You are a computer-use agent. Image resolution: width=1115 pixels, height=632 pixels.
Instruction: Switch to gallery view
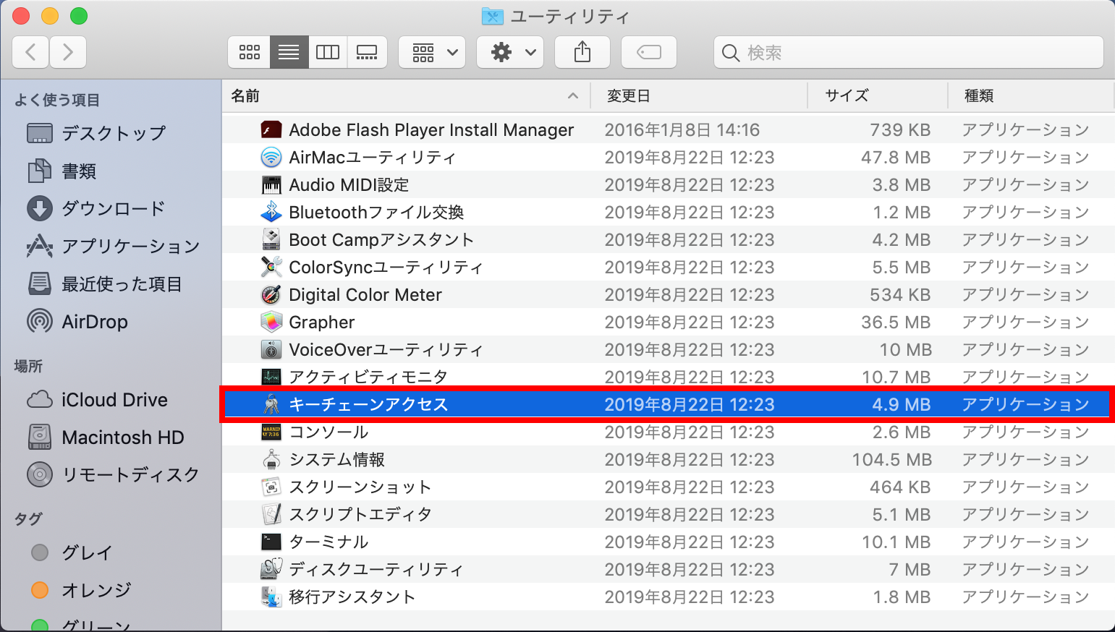coord(367,52)
